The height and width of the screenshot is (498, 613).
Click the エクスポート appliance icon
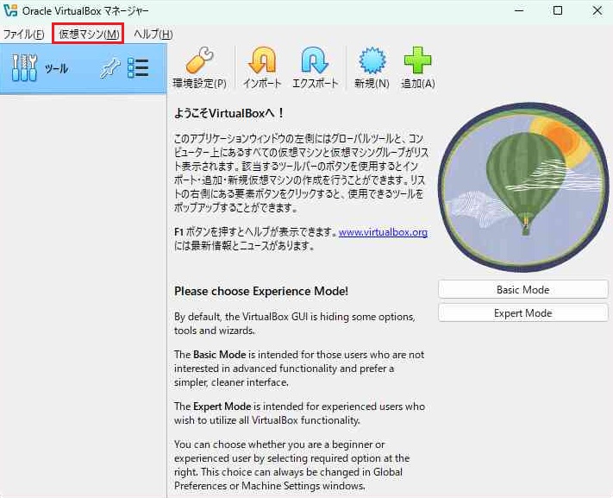315,67
